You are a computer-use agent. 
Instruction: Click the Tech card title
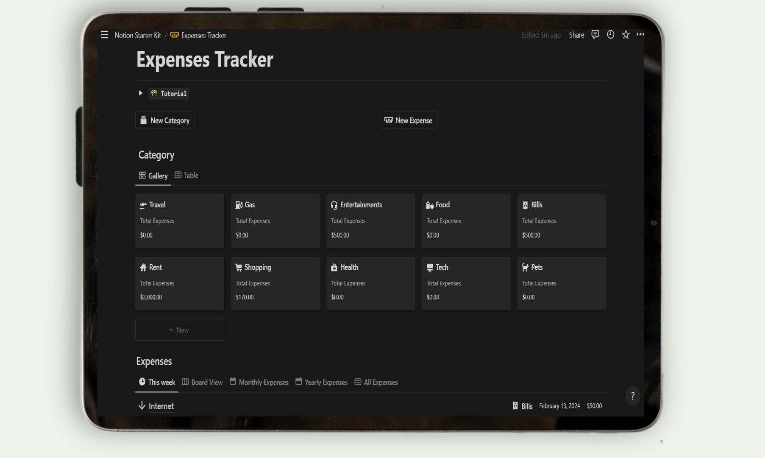point(442,267)
